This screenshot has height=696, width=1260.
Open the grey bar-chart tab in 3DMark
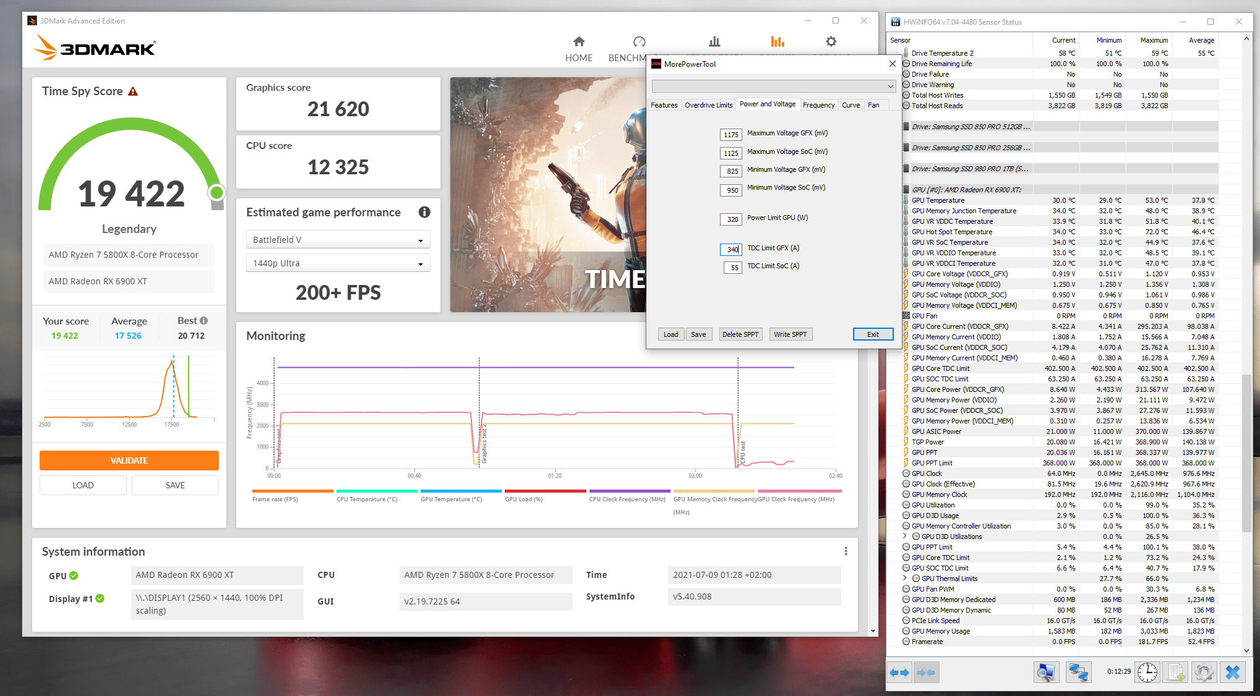click(x=714, y=41)
